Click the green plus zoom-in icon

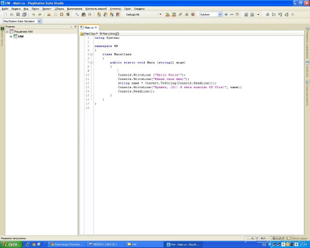[x=226, y=15]
